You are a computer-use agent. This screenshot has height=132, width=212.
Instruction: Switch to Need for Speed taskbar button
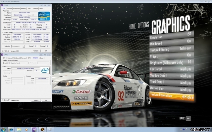point(50,130)
